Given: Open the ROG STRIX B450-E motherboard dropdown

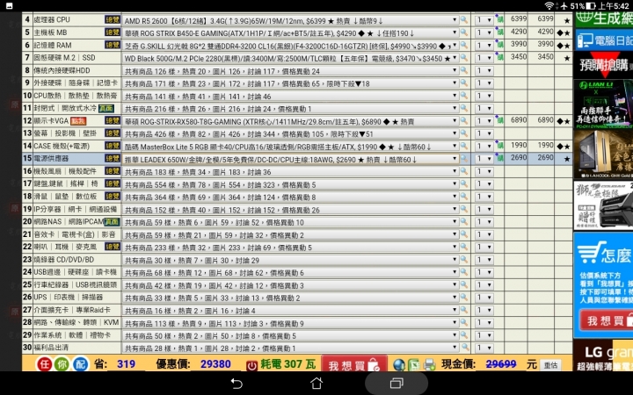Looking at the screenshot, I should pos(290,32).
